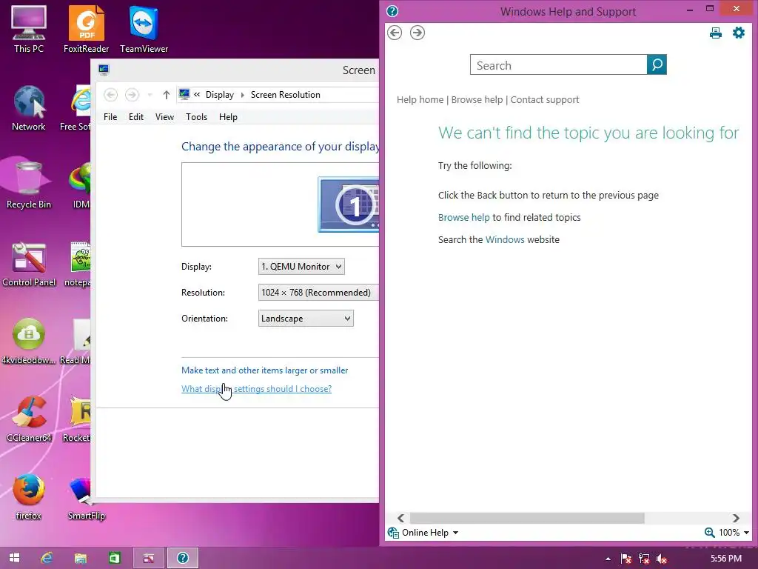Click Make text and other items larger link
Screen dimensions: 758x569
click(264, 370)
